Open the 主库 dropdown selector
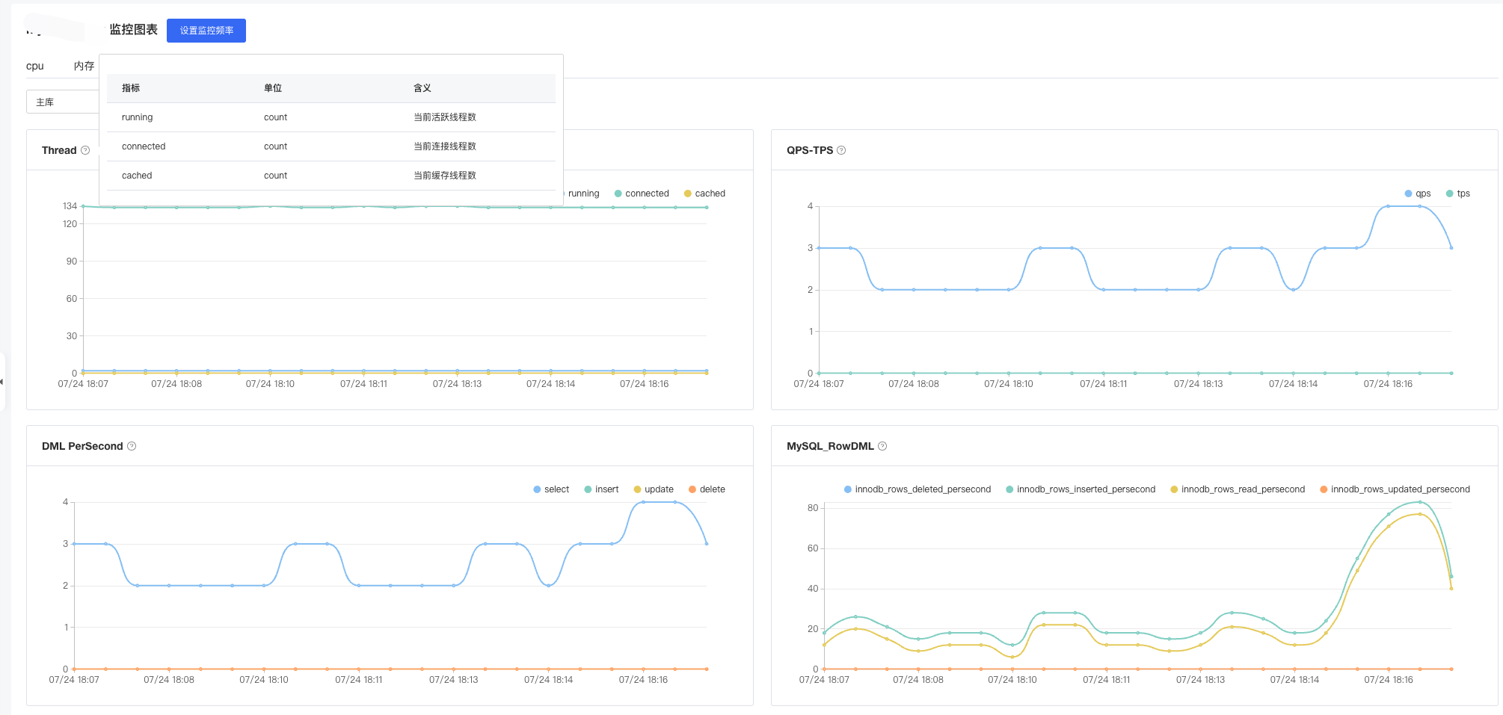This screenshot has height=715, width=1503. tap(63, 102)
